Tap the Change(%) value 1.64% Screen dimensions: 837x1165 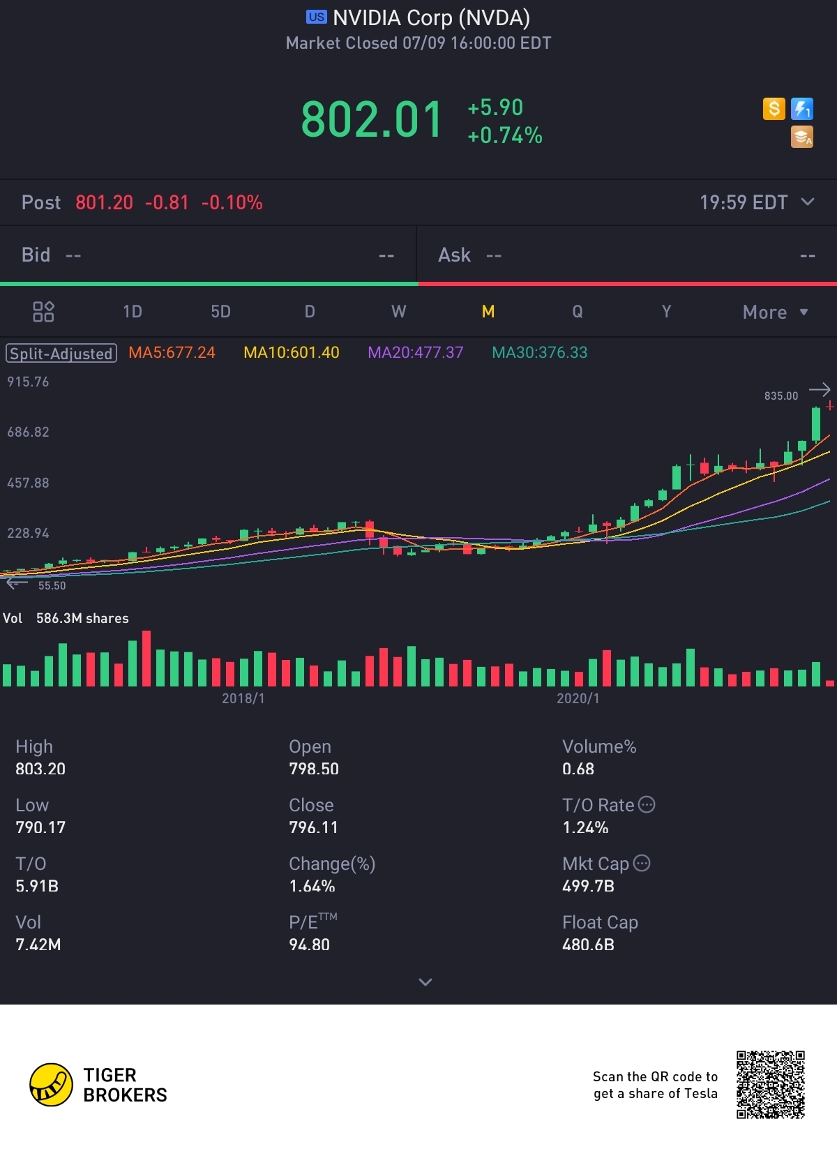[x=312, y=886]
